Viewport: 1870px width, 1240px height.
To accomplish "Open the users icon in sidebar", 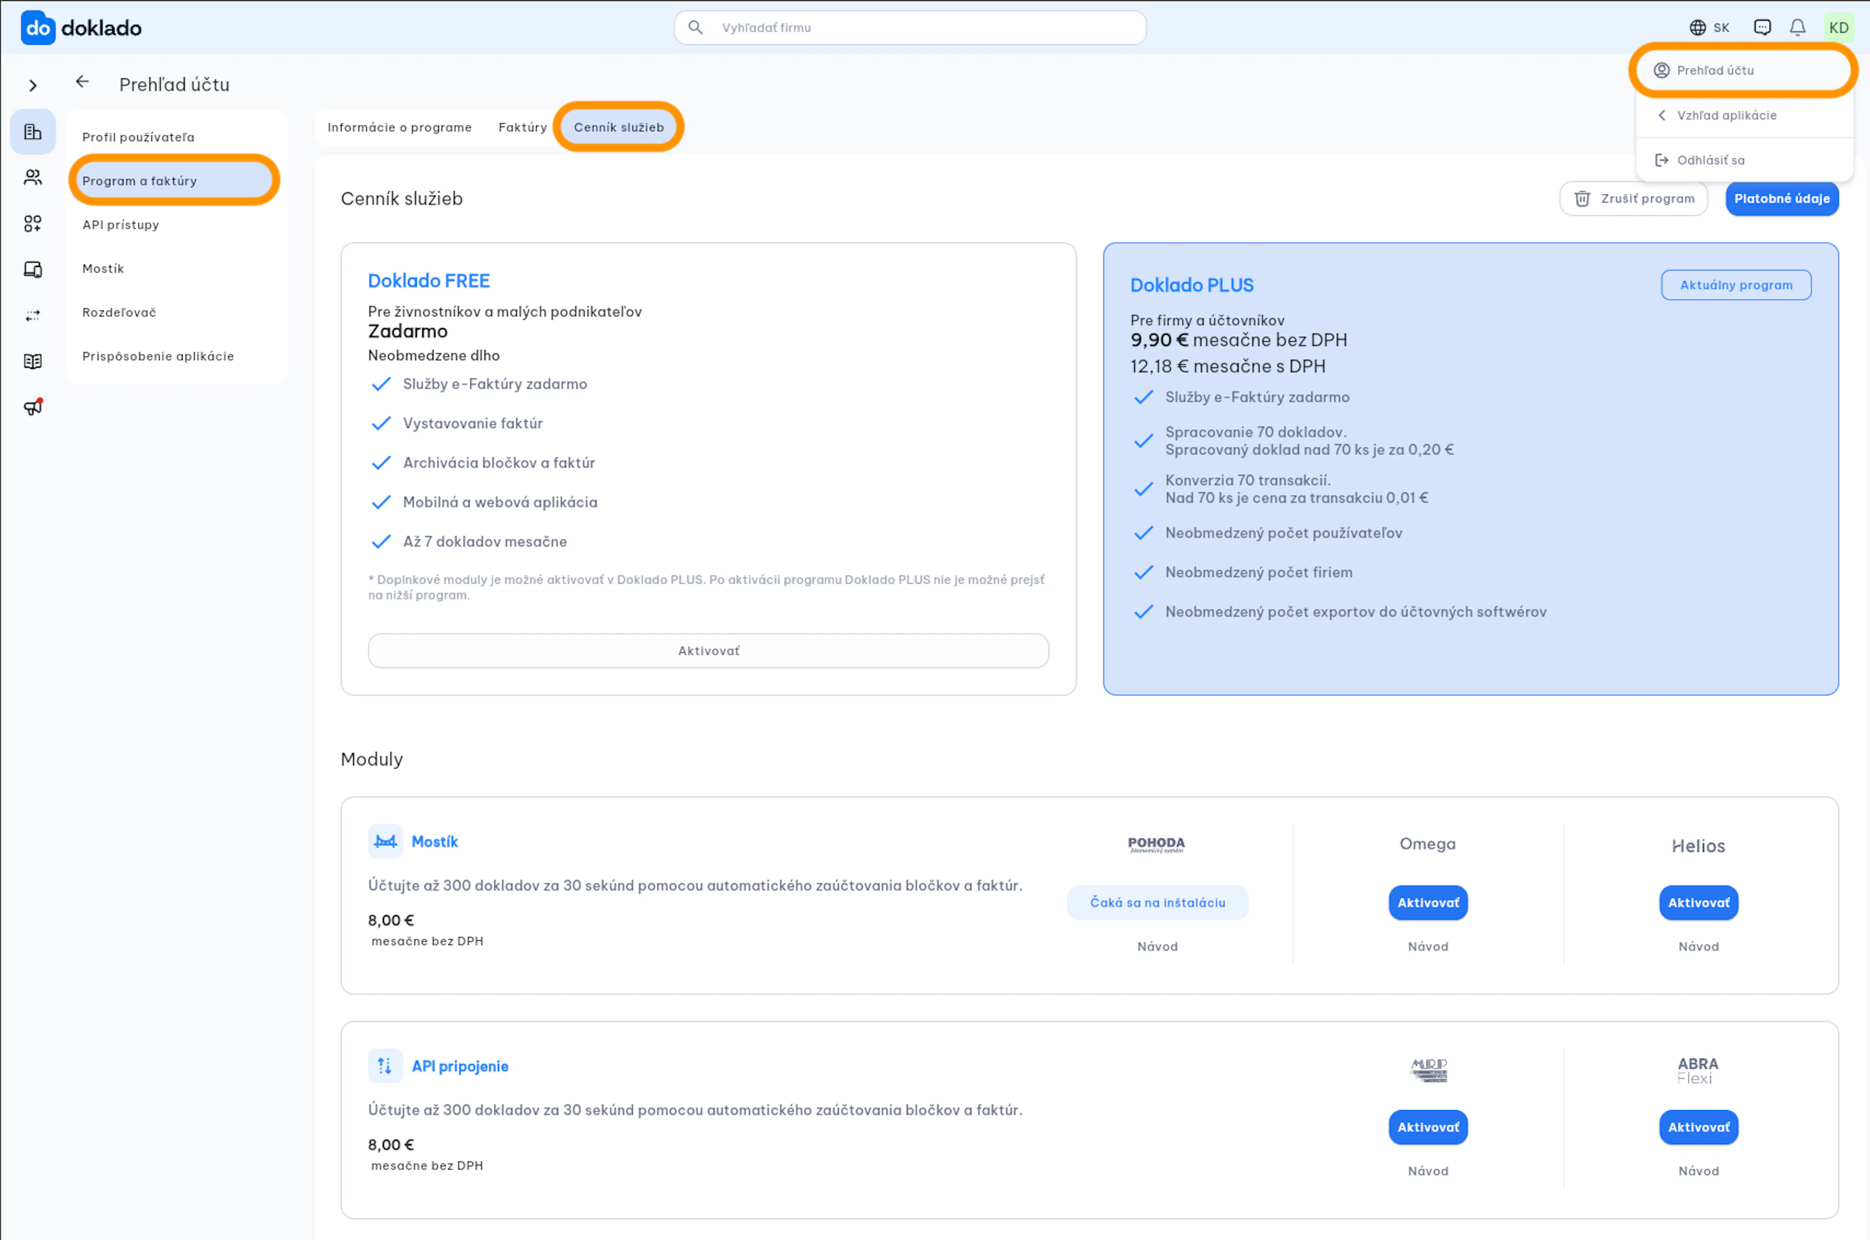I will [x=33, y=177].
